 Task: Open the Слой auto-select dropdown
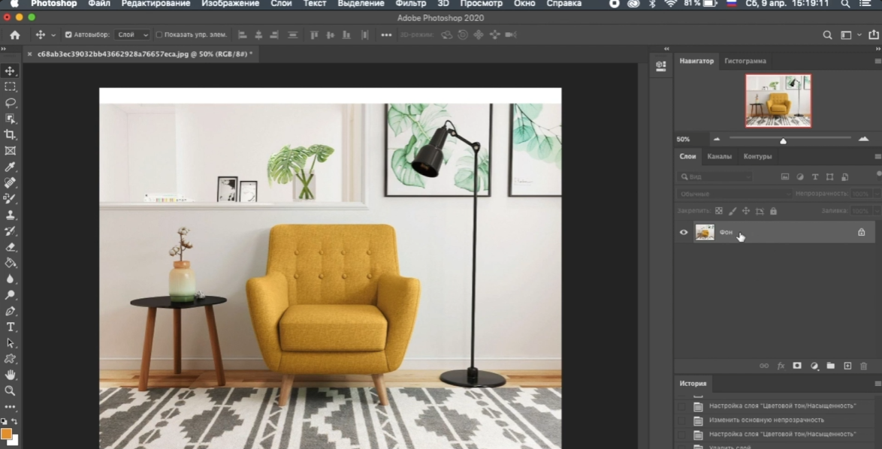(x=133, y=35)
